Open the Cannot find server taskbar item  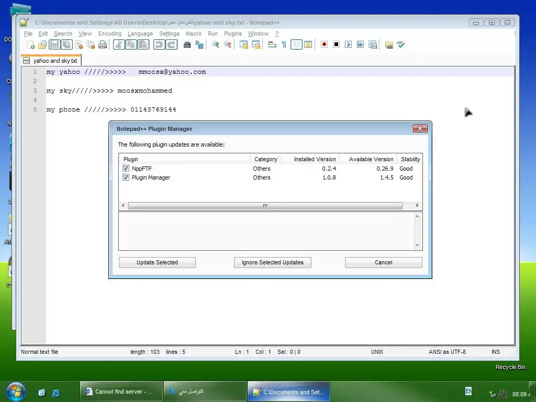coord(121,392)
